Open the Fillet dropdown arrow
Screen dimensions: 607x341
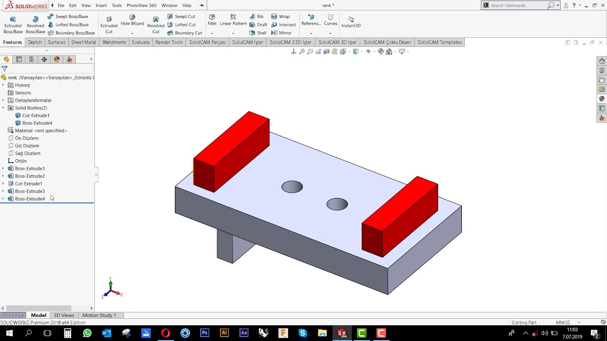pos(212,34)
